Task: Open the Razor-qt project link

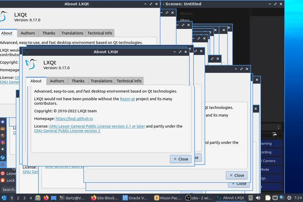Action: (x=128, y=99)
